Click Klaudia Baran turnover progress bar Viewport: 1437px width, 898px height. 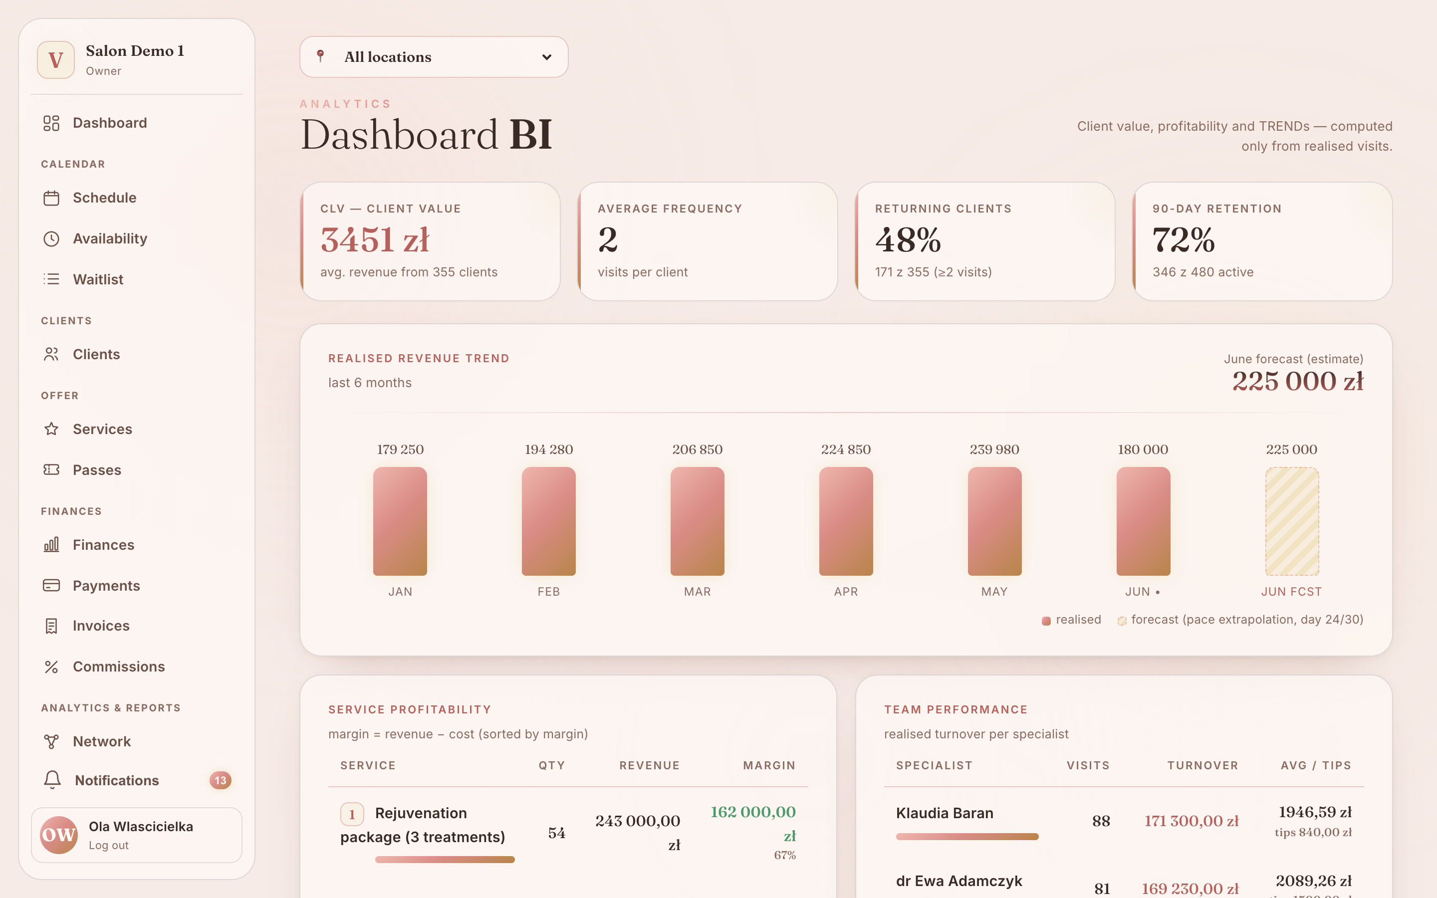point(967,836)
